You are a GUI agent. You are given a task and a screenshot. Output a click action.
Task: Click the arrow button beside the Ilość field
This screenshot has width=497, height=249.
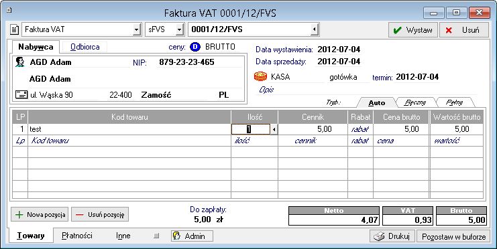(274, 129)
